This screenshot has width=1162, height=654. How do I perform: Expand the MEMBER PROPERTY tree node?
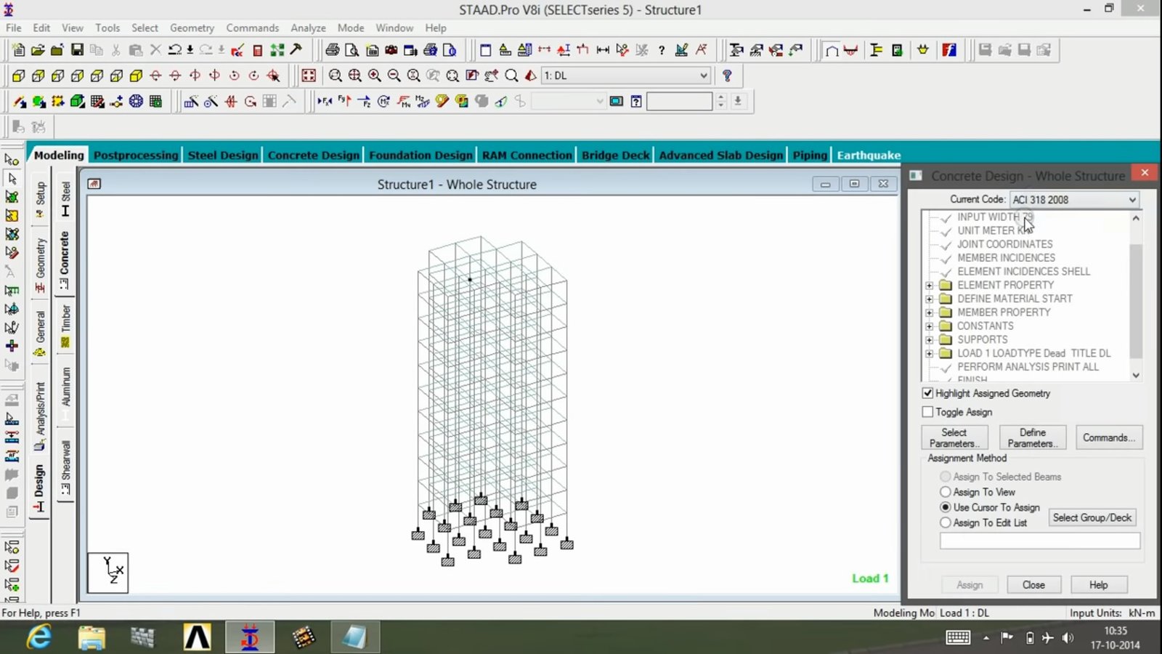(929, 312)
